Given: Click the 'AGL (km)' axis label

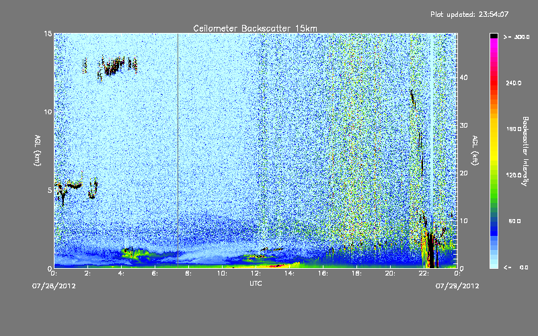Looking at the screenshot, I should 38,151.
